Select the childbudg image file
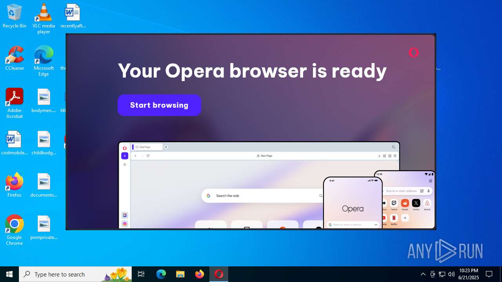This screenshot has width=502, height=282. pos(44,143)
